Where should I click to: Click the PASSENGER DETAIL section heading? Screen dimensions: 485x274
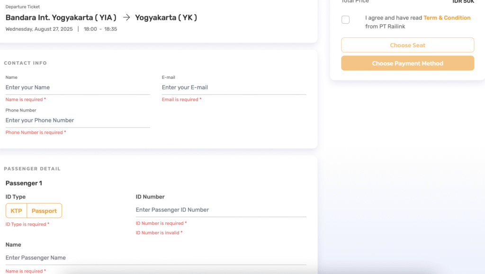(32, 169)
